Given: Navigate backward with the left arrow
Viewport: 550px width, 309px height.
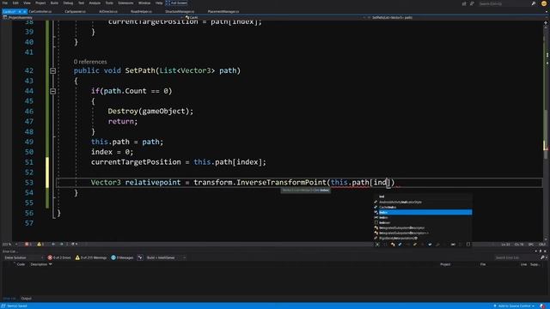Looking at the screenshot, I should (53, 244).
